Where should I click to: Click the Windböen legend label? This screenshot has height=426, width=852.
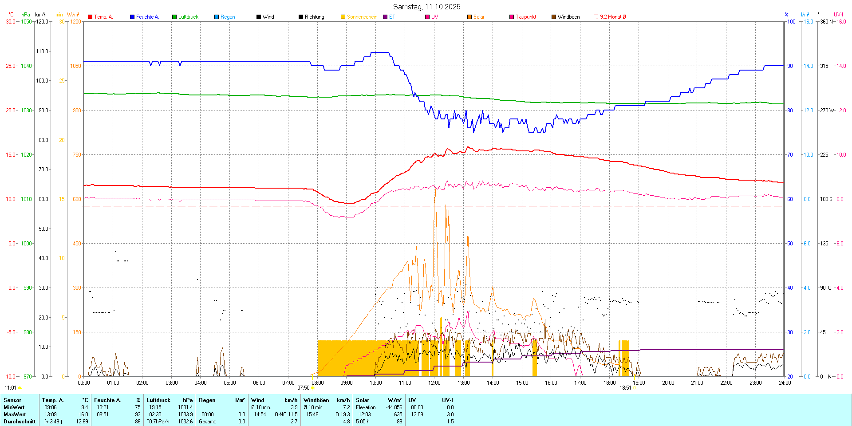coord(568,17)
